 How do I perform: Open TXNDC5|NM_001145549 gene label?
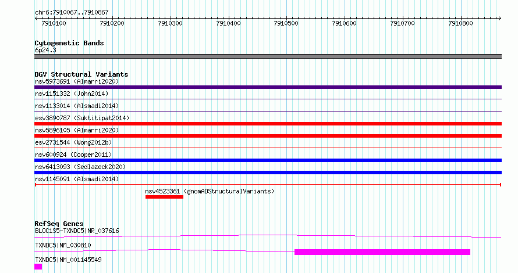click(x=68, y=260)
